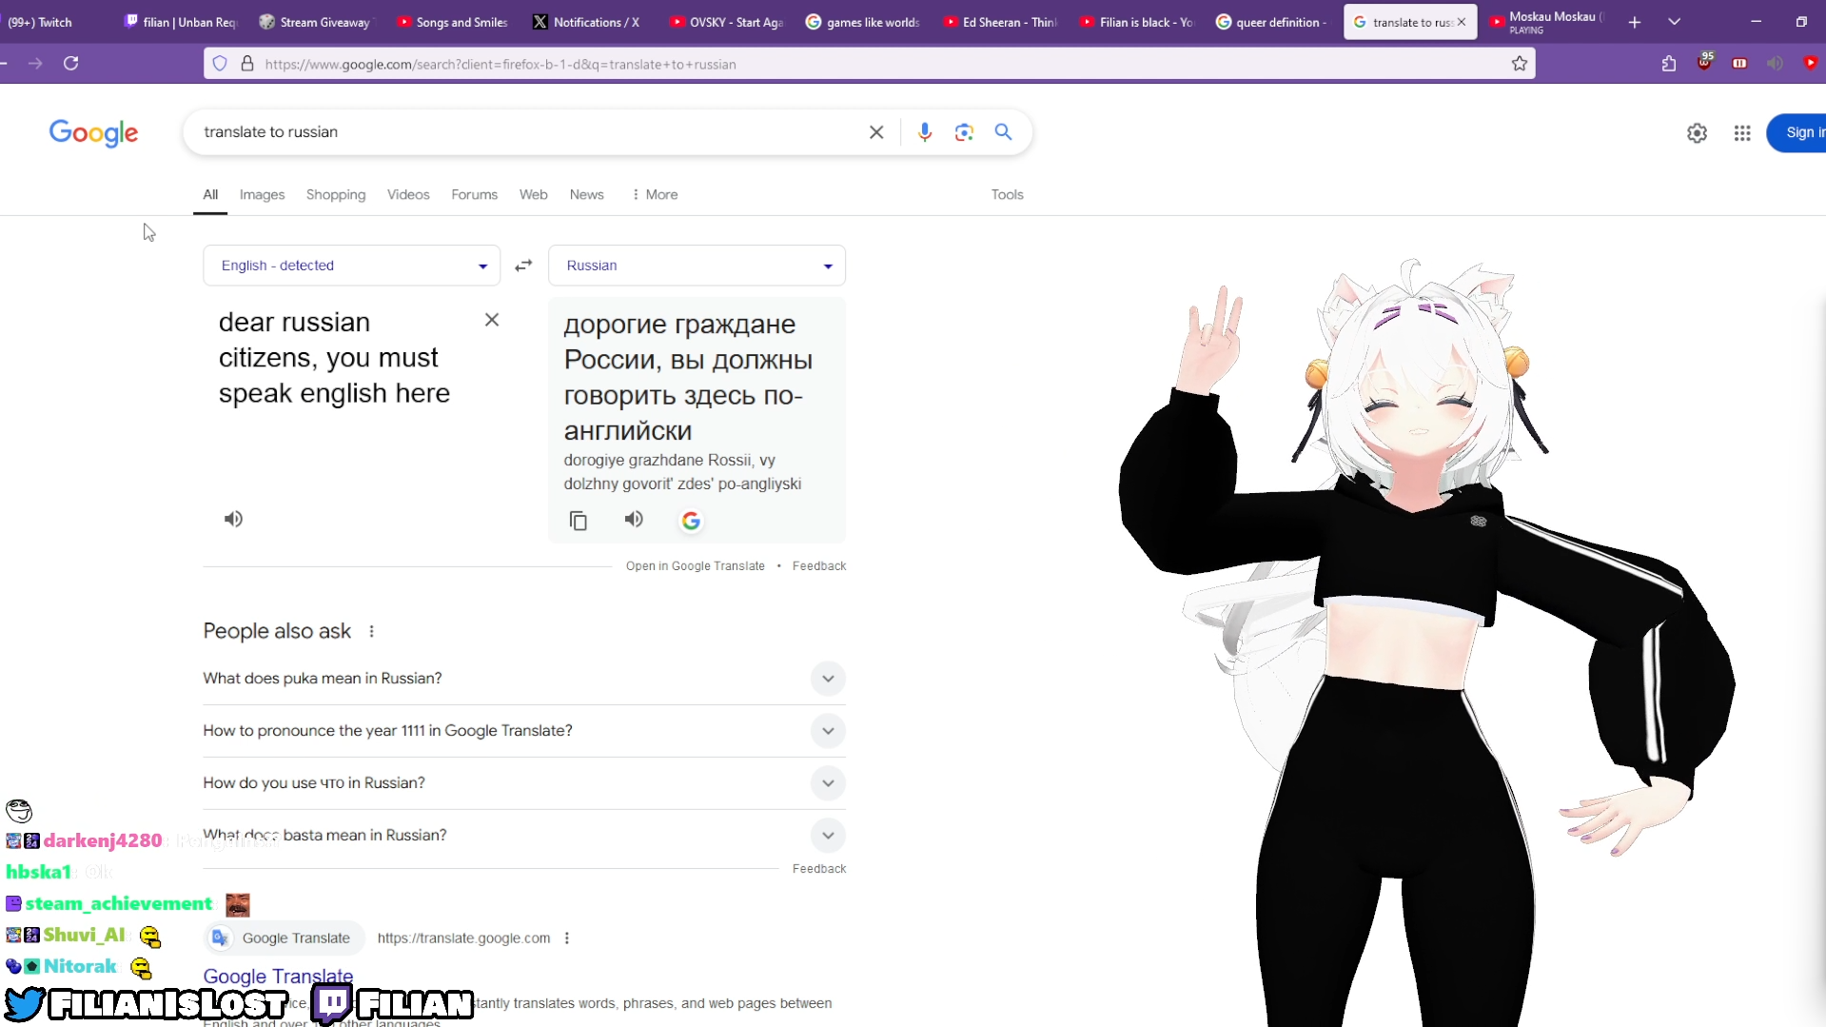The width and height of the screenshot is (1826, 1027).
Task: Open Google quick settings gear
Action: click(x=1697, y=133)
